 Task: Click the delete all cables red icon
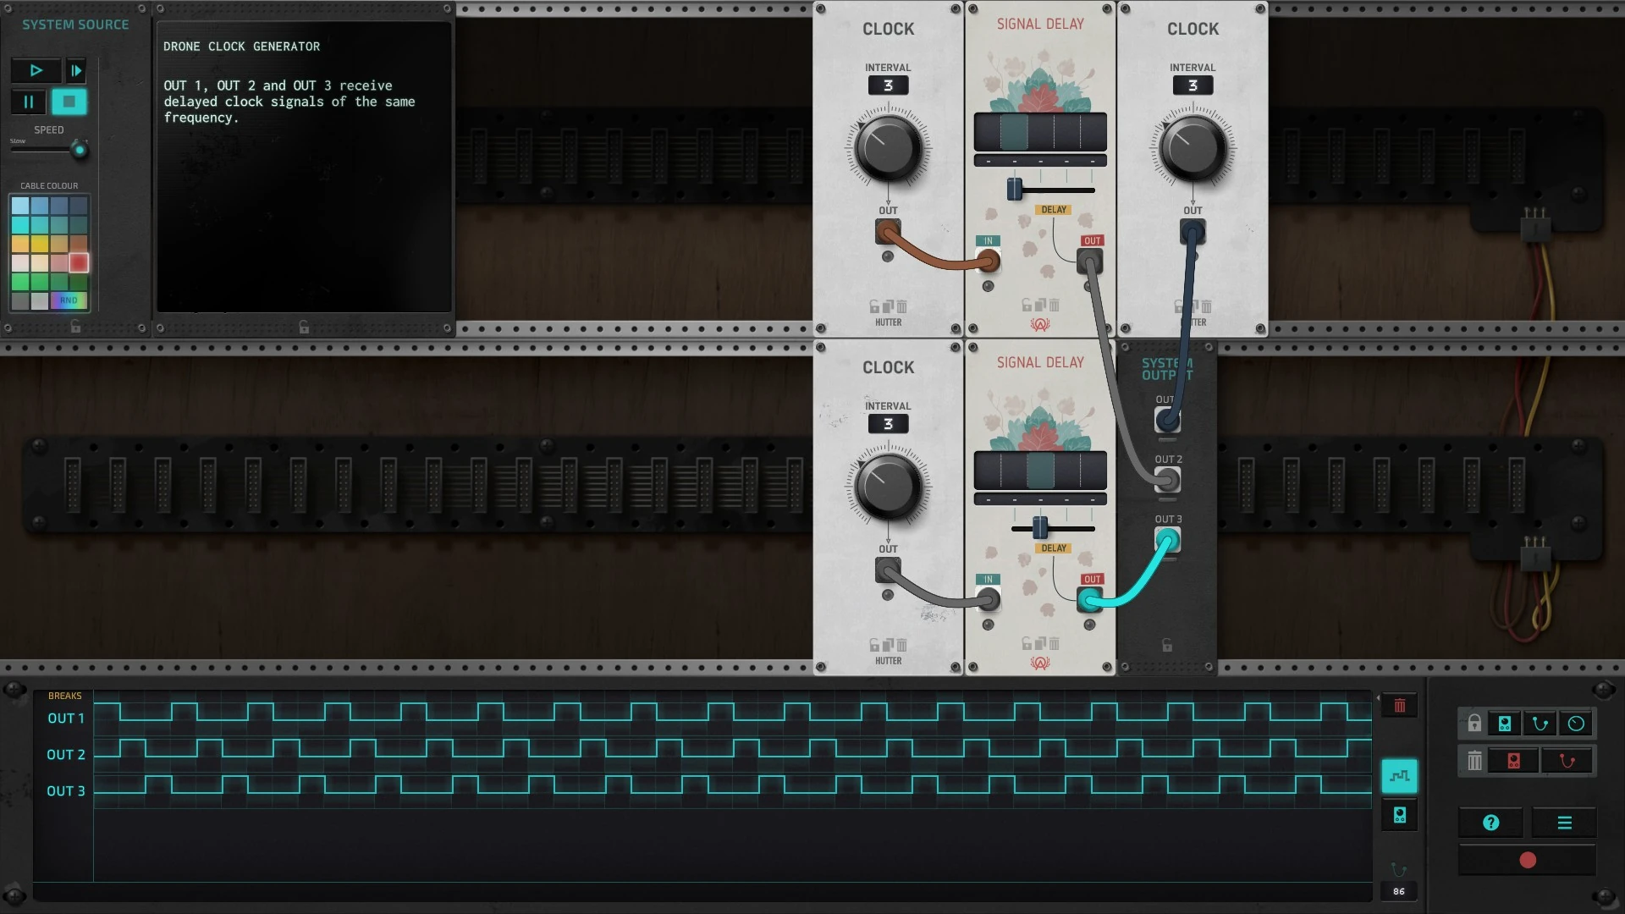(1567, 761)
